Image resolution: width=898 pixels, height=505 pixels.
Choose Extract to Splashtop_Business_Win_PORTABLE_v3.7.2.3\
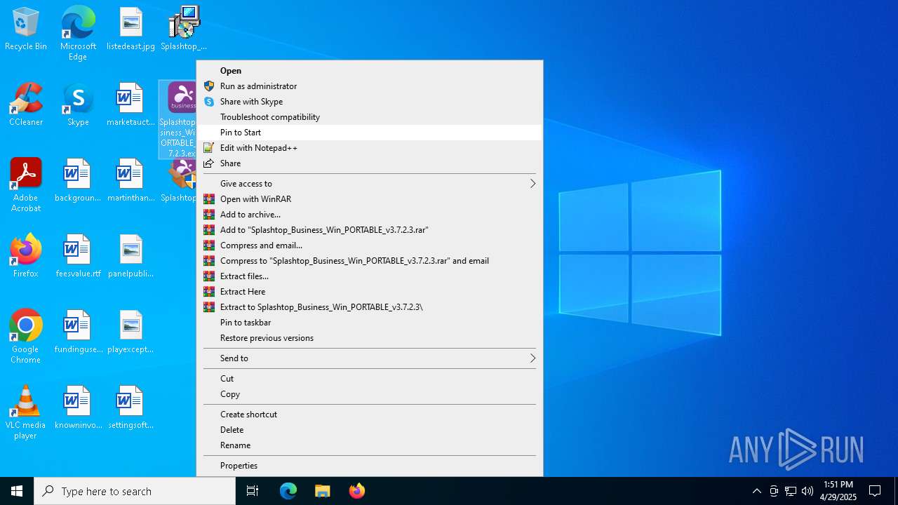[x=370, y=307]
